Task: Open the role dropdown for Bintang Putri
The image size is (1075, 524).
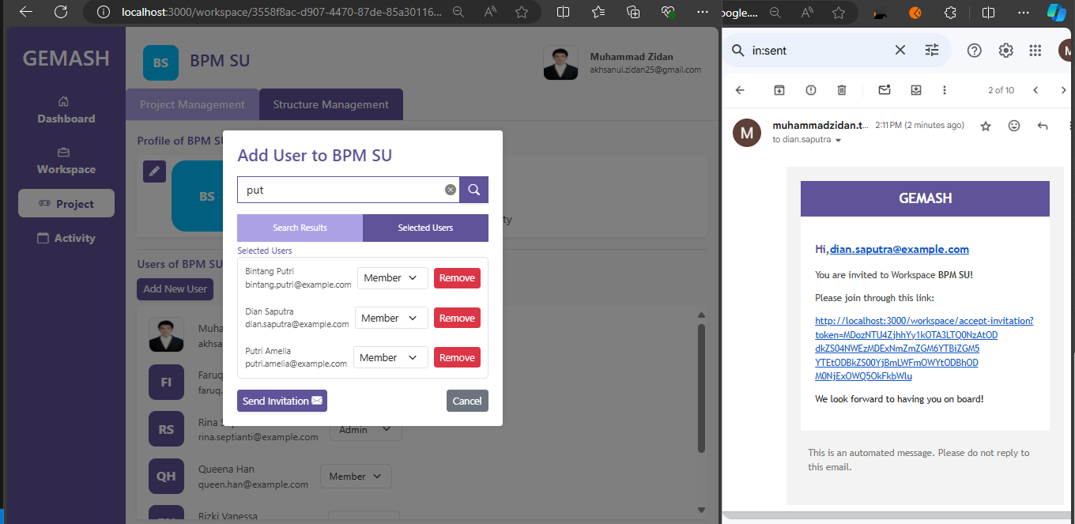Action: click(393, 278)
